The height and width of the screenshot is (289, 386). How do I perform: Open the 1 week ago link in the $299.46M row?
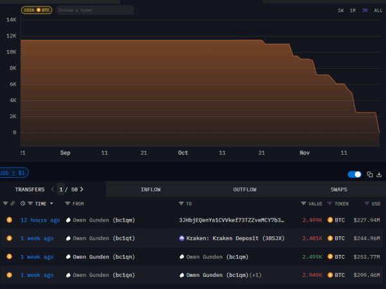pyautogui.click(x=37, y=276)
